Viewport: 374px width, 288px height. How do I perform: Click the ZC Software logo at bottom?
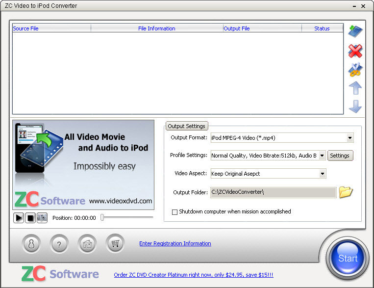pos(60,273)
